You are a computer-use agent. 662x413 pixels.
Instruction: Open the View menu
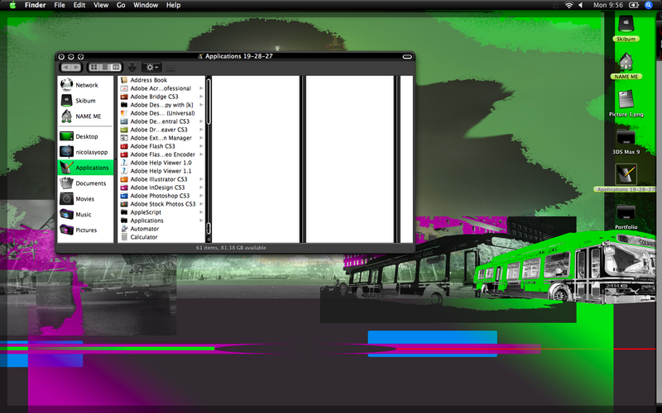(101, 5)
